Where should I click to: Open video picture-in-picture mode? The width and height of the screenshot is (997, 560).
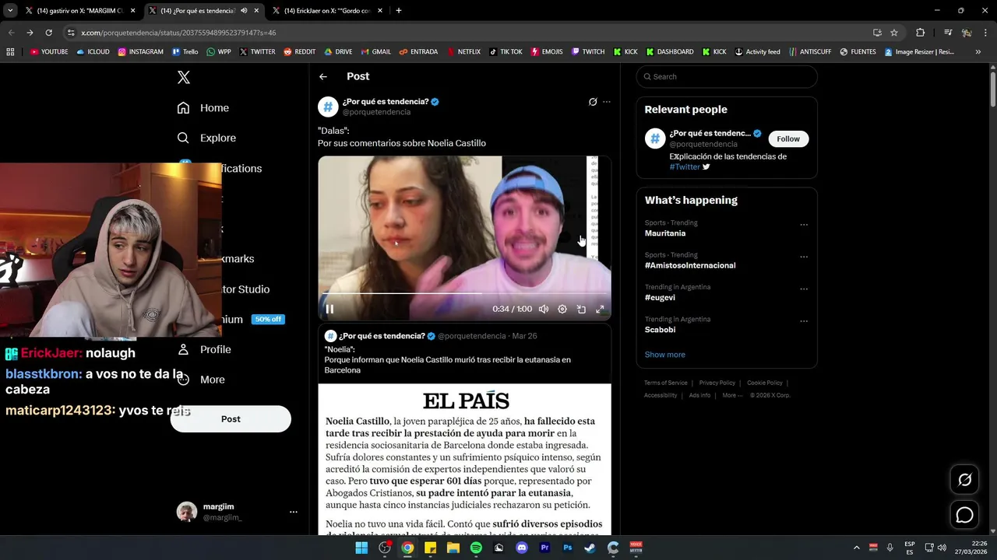pyautogui.click(x=581, y=309)
